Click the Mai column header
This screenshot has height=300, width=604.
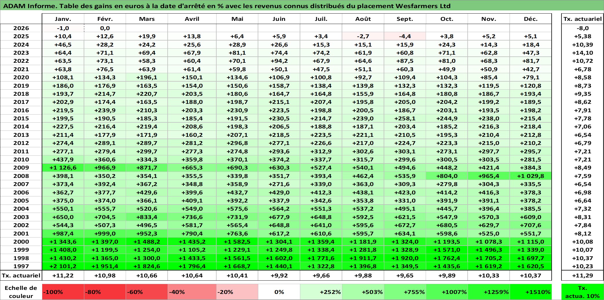point(237,19)
